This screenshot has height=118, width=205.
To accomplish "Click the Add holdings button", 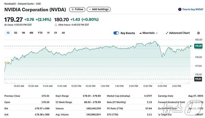I will [x=98, y=9].
